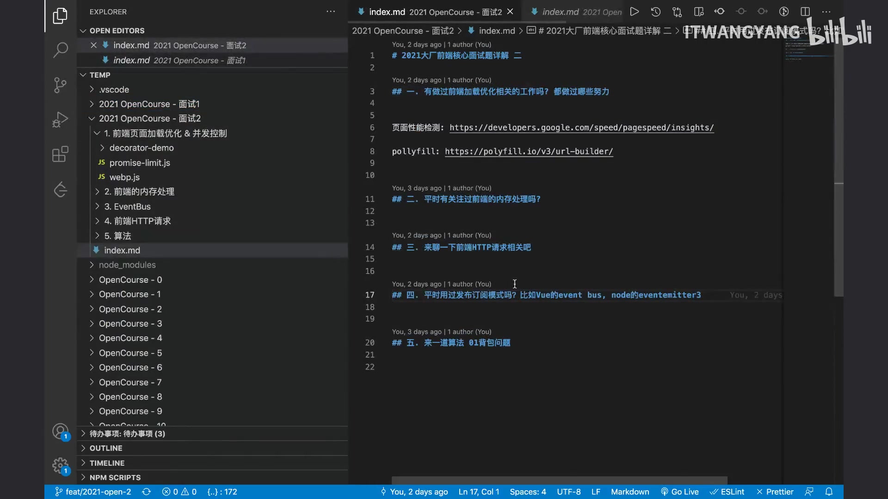Open the polyfill.io url-builder link
This screenshot has height=499, width=888.
pyautogui.click(x=529, y=152)
